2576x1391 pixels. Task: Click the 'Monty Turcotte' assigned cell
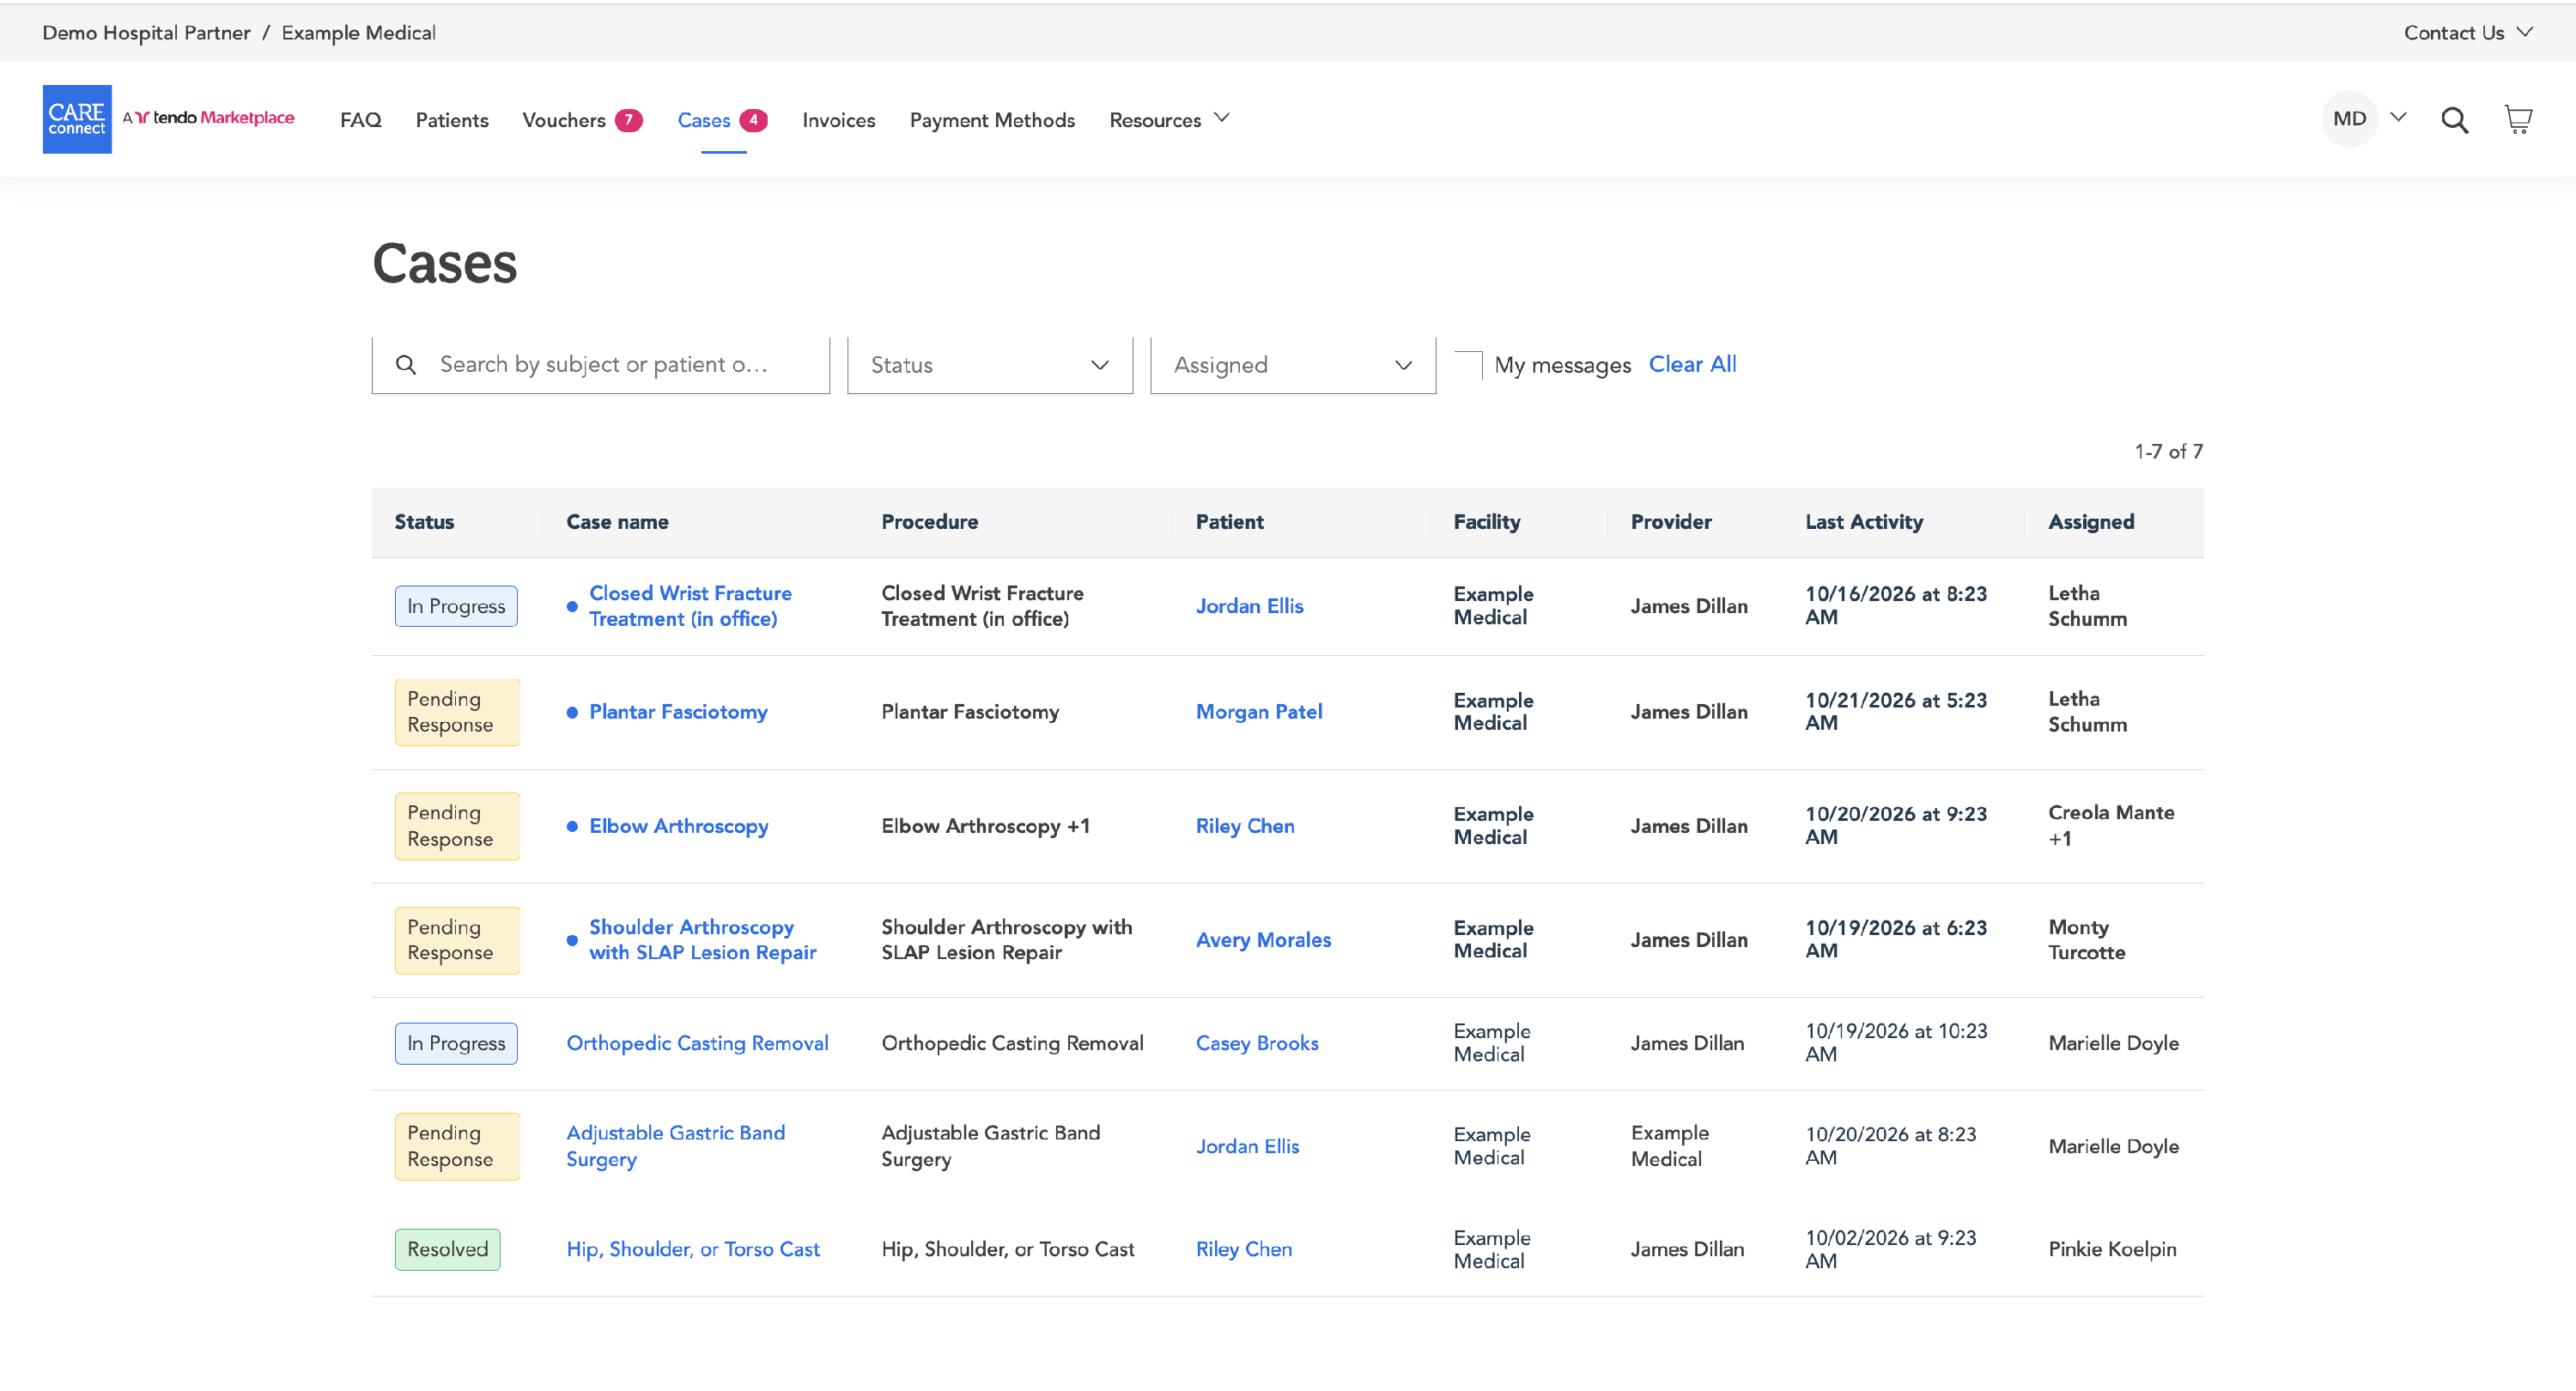2086,940
